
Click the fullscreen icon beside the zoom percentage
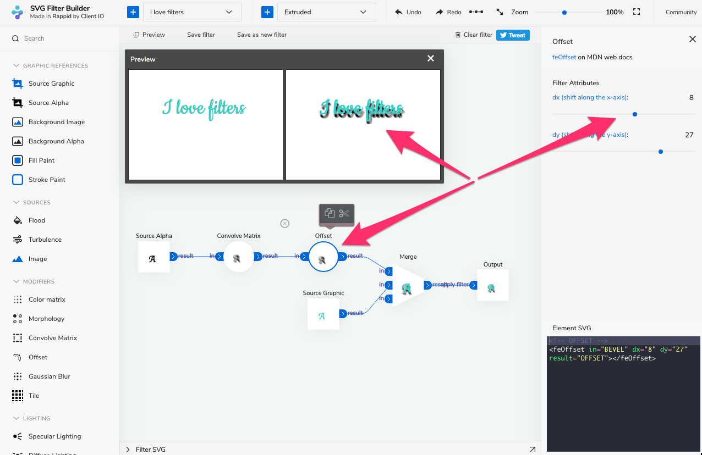pyautogui.click(x=637, y=10)
